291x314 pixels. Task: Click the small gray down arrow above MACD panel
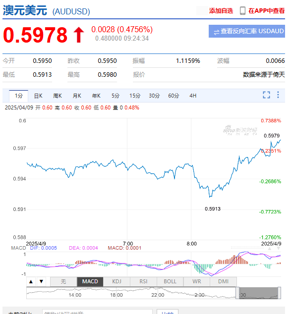pyautogui.click(x=279, y=249)
